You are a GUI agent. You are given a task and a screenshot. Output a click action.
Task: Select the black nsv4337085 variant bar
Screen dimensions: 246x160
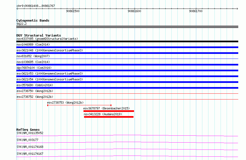[x=127, y=41]
